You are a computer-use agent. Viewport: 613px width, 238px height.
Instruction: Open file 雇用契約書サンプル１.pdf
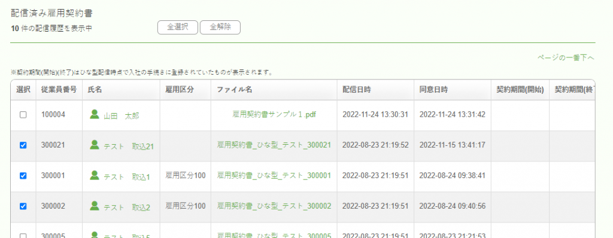click(x=274, y=114)
